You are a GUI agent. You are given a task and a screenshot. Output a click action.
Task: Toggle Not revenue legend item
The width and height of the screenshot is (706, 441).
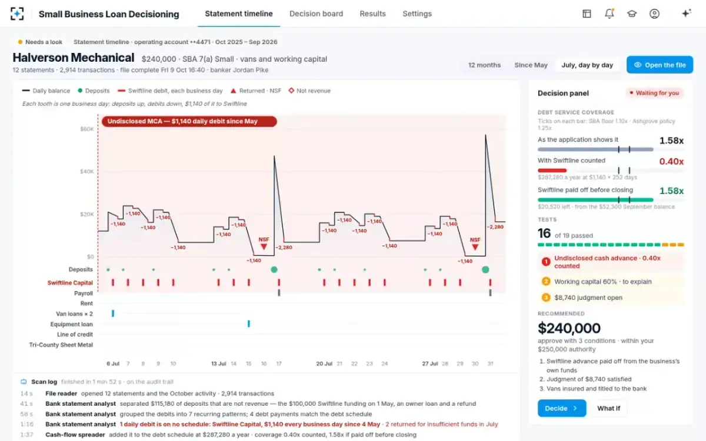[309, 91]
